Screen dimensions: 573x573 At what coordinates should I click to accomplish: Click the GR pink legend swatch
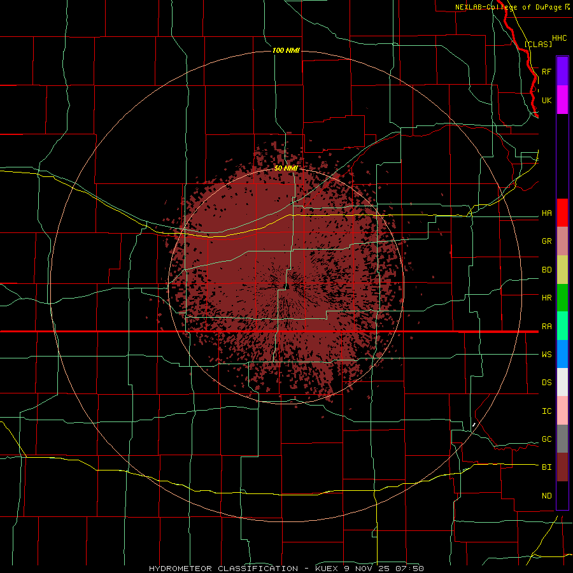pos(562,241)
